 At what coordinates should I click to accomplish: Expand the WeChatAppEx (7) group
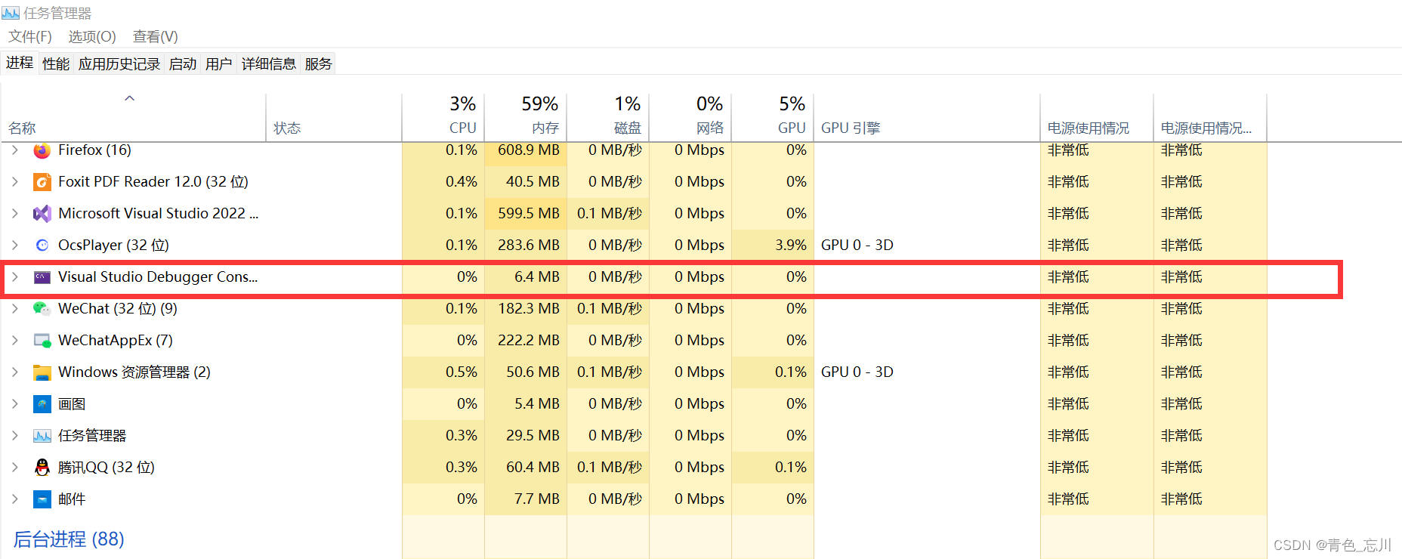14,341
